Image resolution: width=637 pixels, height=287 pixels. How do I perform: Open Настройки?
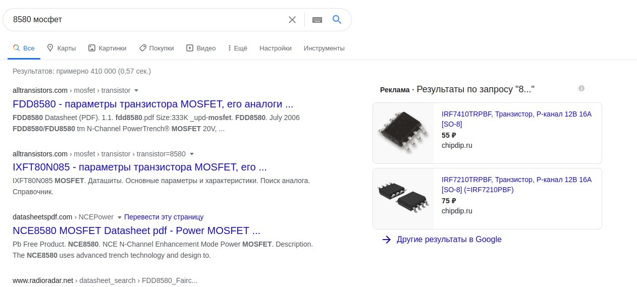(276, 48)
